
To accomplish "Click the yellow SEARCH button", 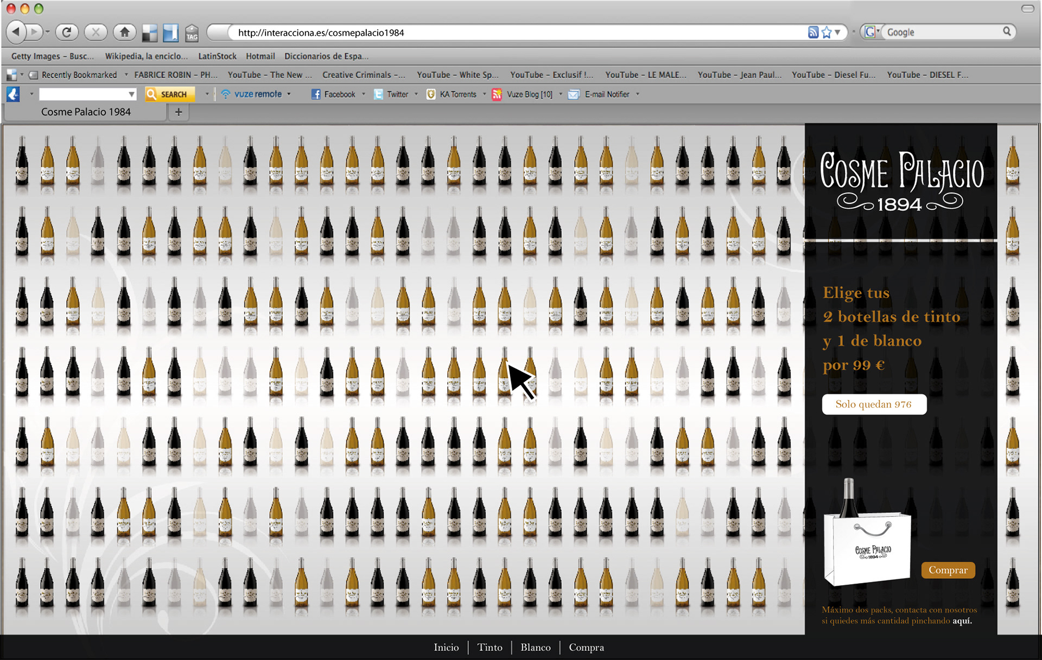I will click(169, 94).
